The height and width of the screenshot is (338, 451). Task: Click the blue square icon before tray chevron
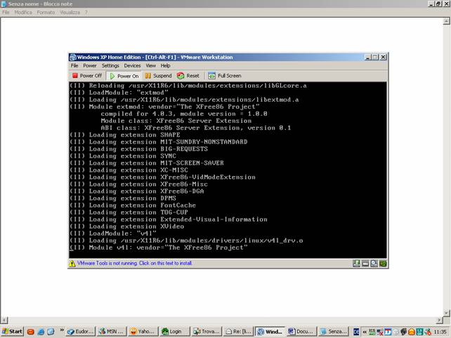point(356,332)
